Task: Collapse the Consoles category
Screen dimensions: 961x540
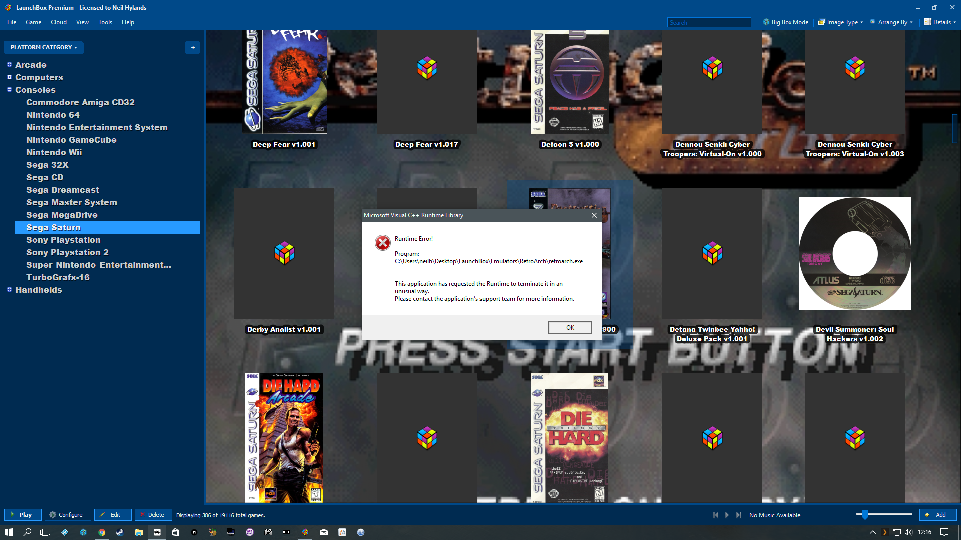Action: pos(9,90)
